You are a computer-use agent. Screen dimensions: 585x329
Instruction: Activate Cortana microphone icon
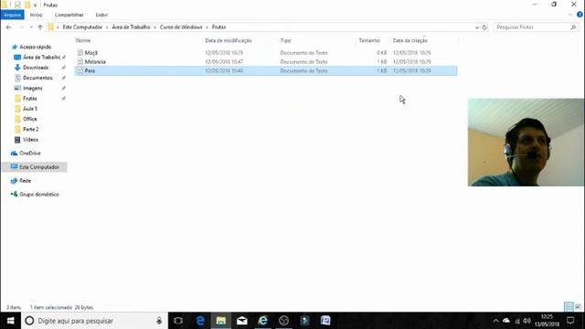[159, 321]
